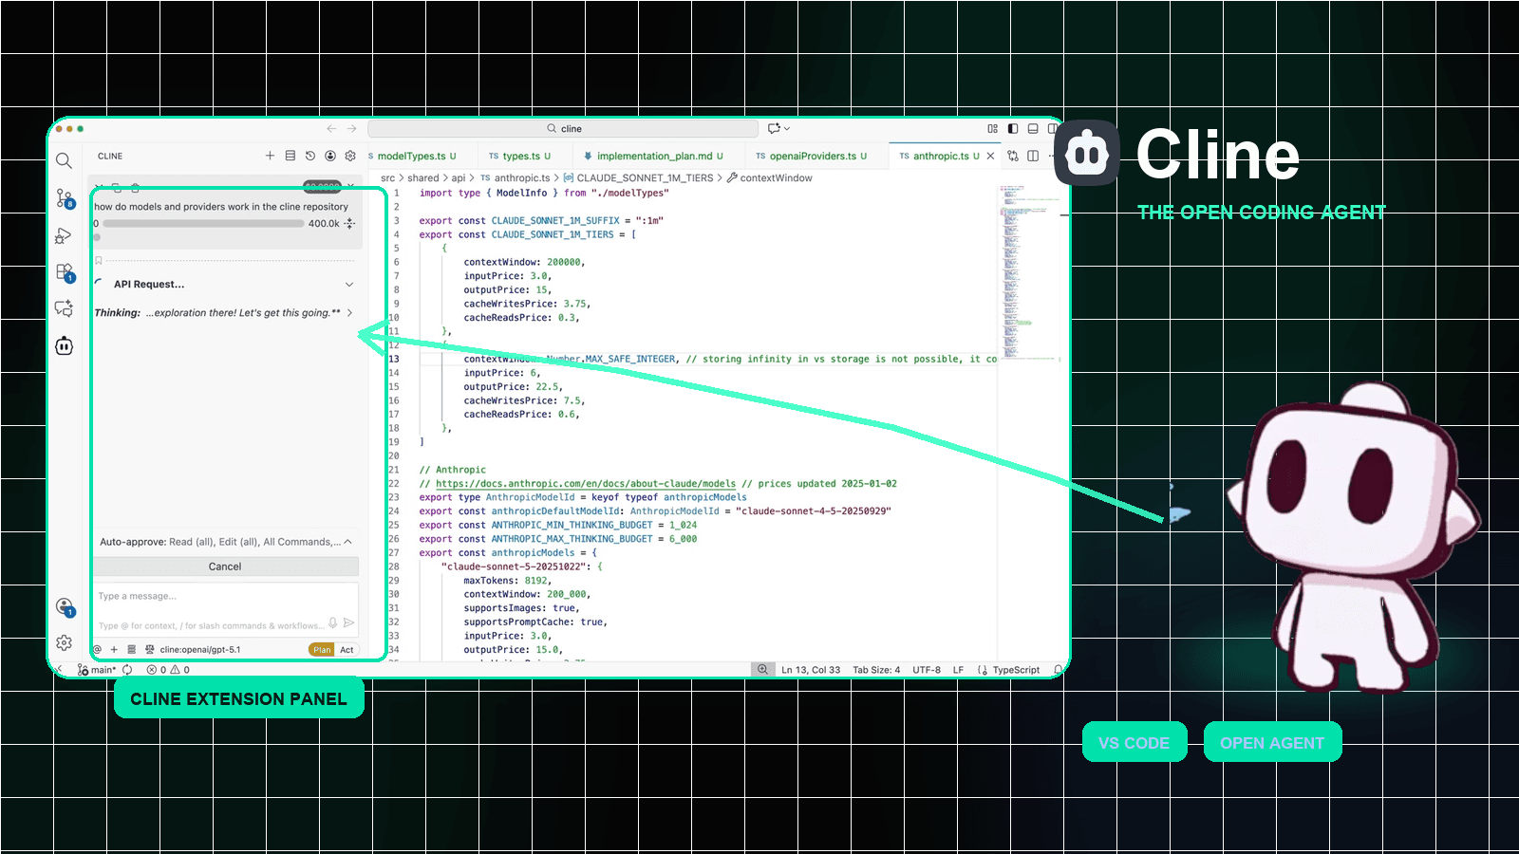Expand Auto-approve settings chevron
This screenshot has width=1519, height=854.
click(x=347, y=542)
